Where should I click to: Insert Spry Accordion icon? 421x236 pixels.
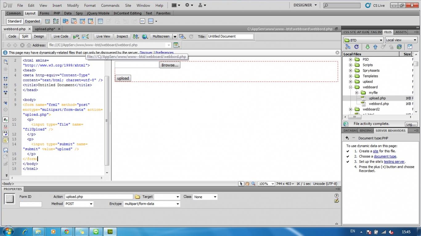tap(82, 21)
